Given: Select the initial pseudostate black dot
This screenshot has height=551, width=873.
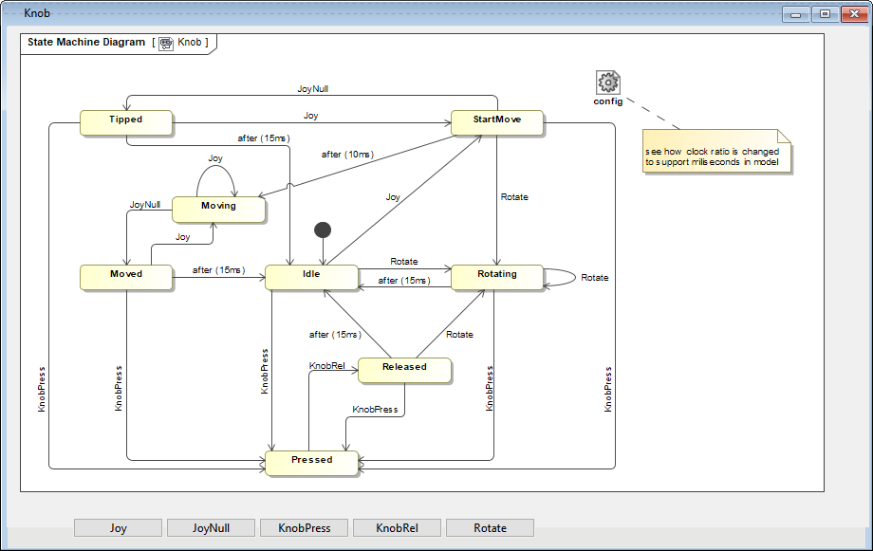Looking at the screenshot, I should click(x=323, y=230).
